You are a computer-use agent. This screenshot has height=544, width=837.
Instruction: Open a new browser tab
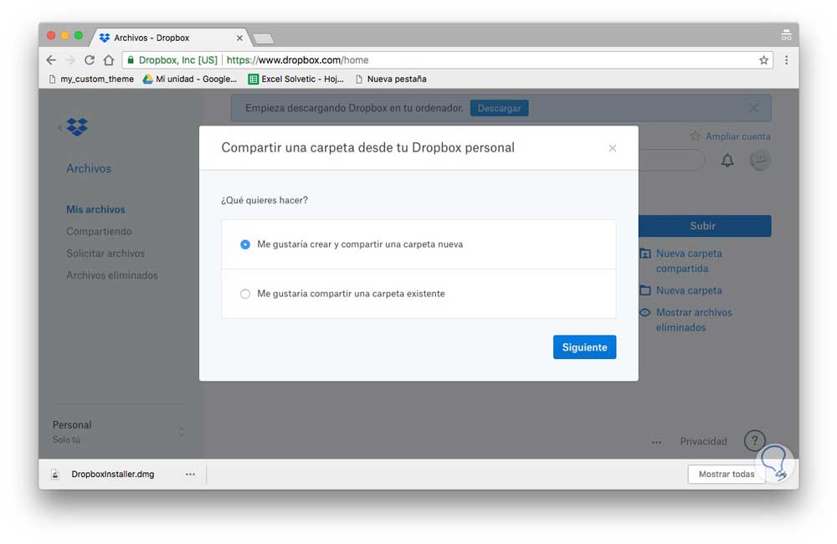click(263, 38)
